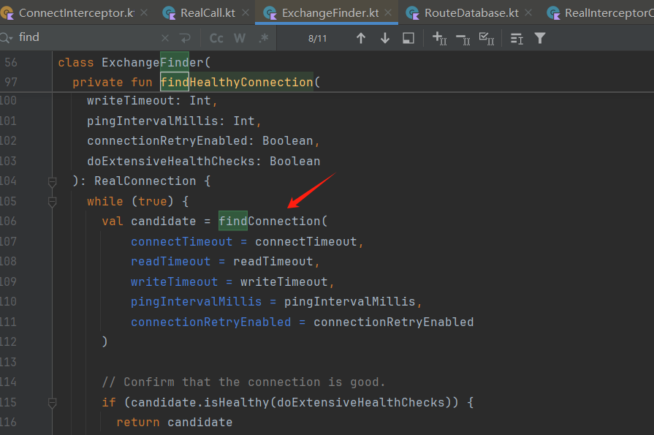Click RealConnection return type
Screen dimensions: 654x435
click(145, 181)
